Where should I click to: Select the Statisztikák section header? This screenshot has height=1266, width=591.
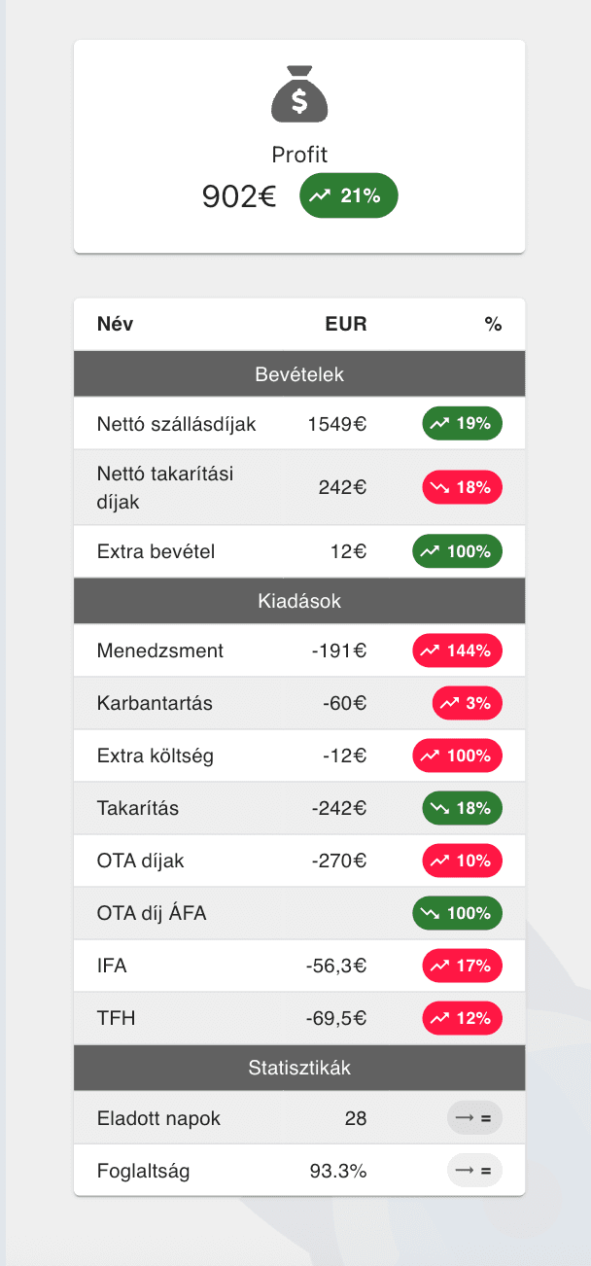(299, 1068)
